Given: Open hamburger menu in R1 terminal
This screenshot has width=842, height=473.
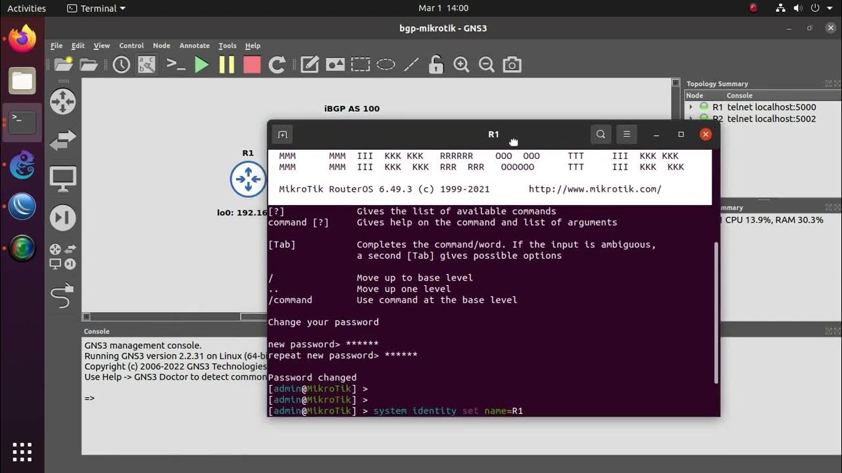Looking at the screenshot, I should coord(627,134).
